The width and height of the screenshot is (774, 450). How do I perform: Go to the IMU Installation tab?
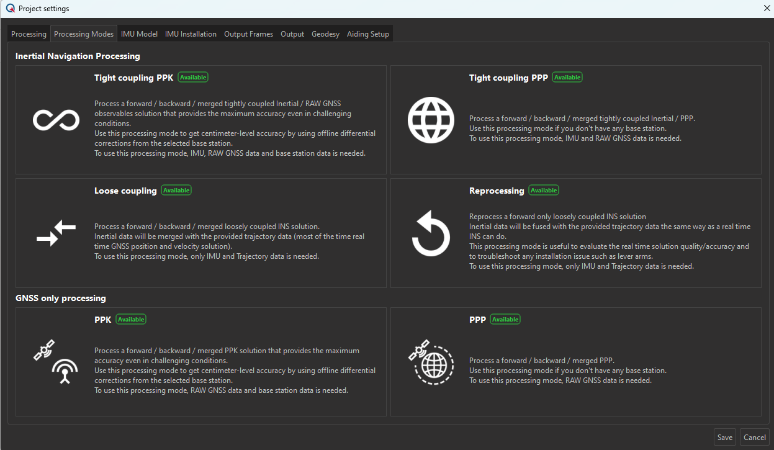191,34
